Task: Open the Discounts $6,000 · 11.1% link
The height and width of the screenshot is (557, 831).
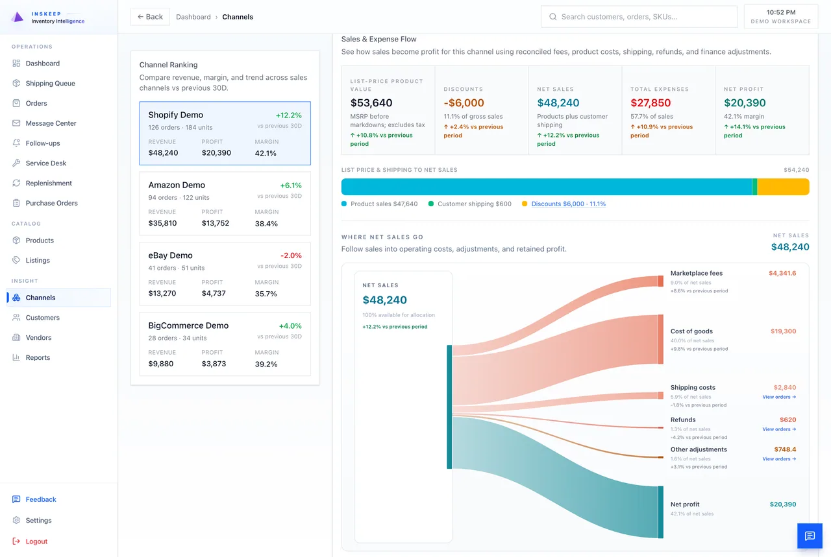Action: click(568, 204)
